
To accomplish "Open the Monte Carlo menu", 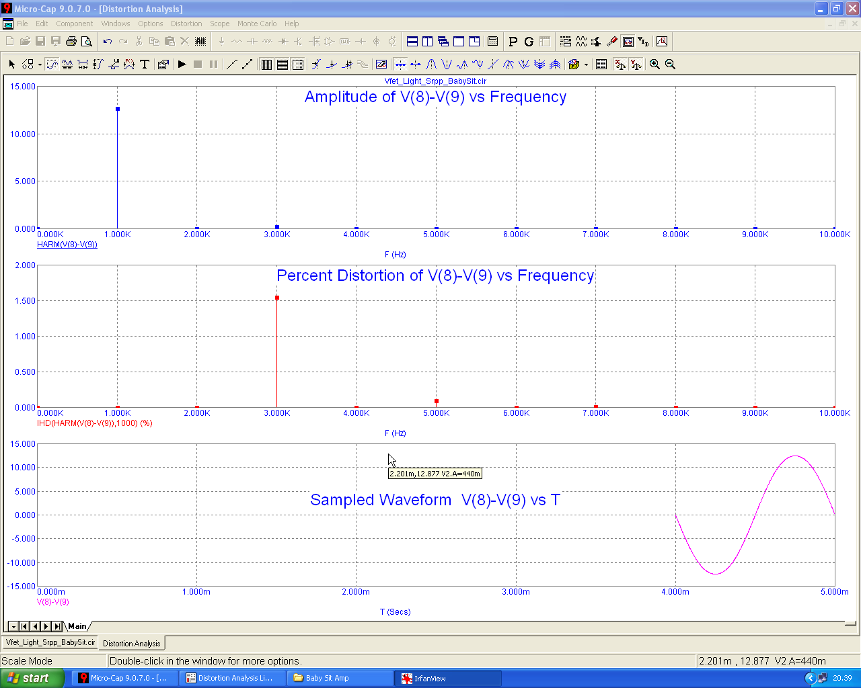I will (256, 24).
